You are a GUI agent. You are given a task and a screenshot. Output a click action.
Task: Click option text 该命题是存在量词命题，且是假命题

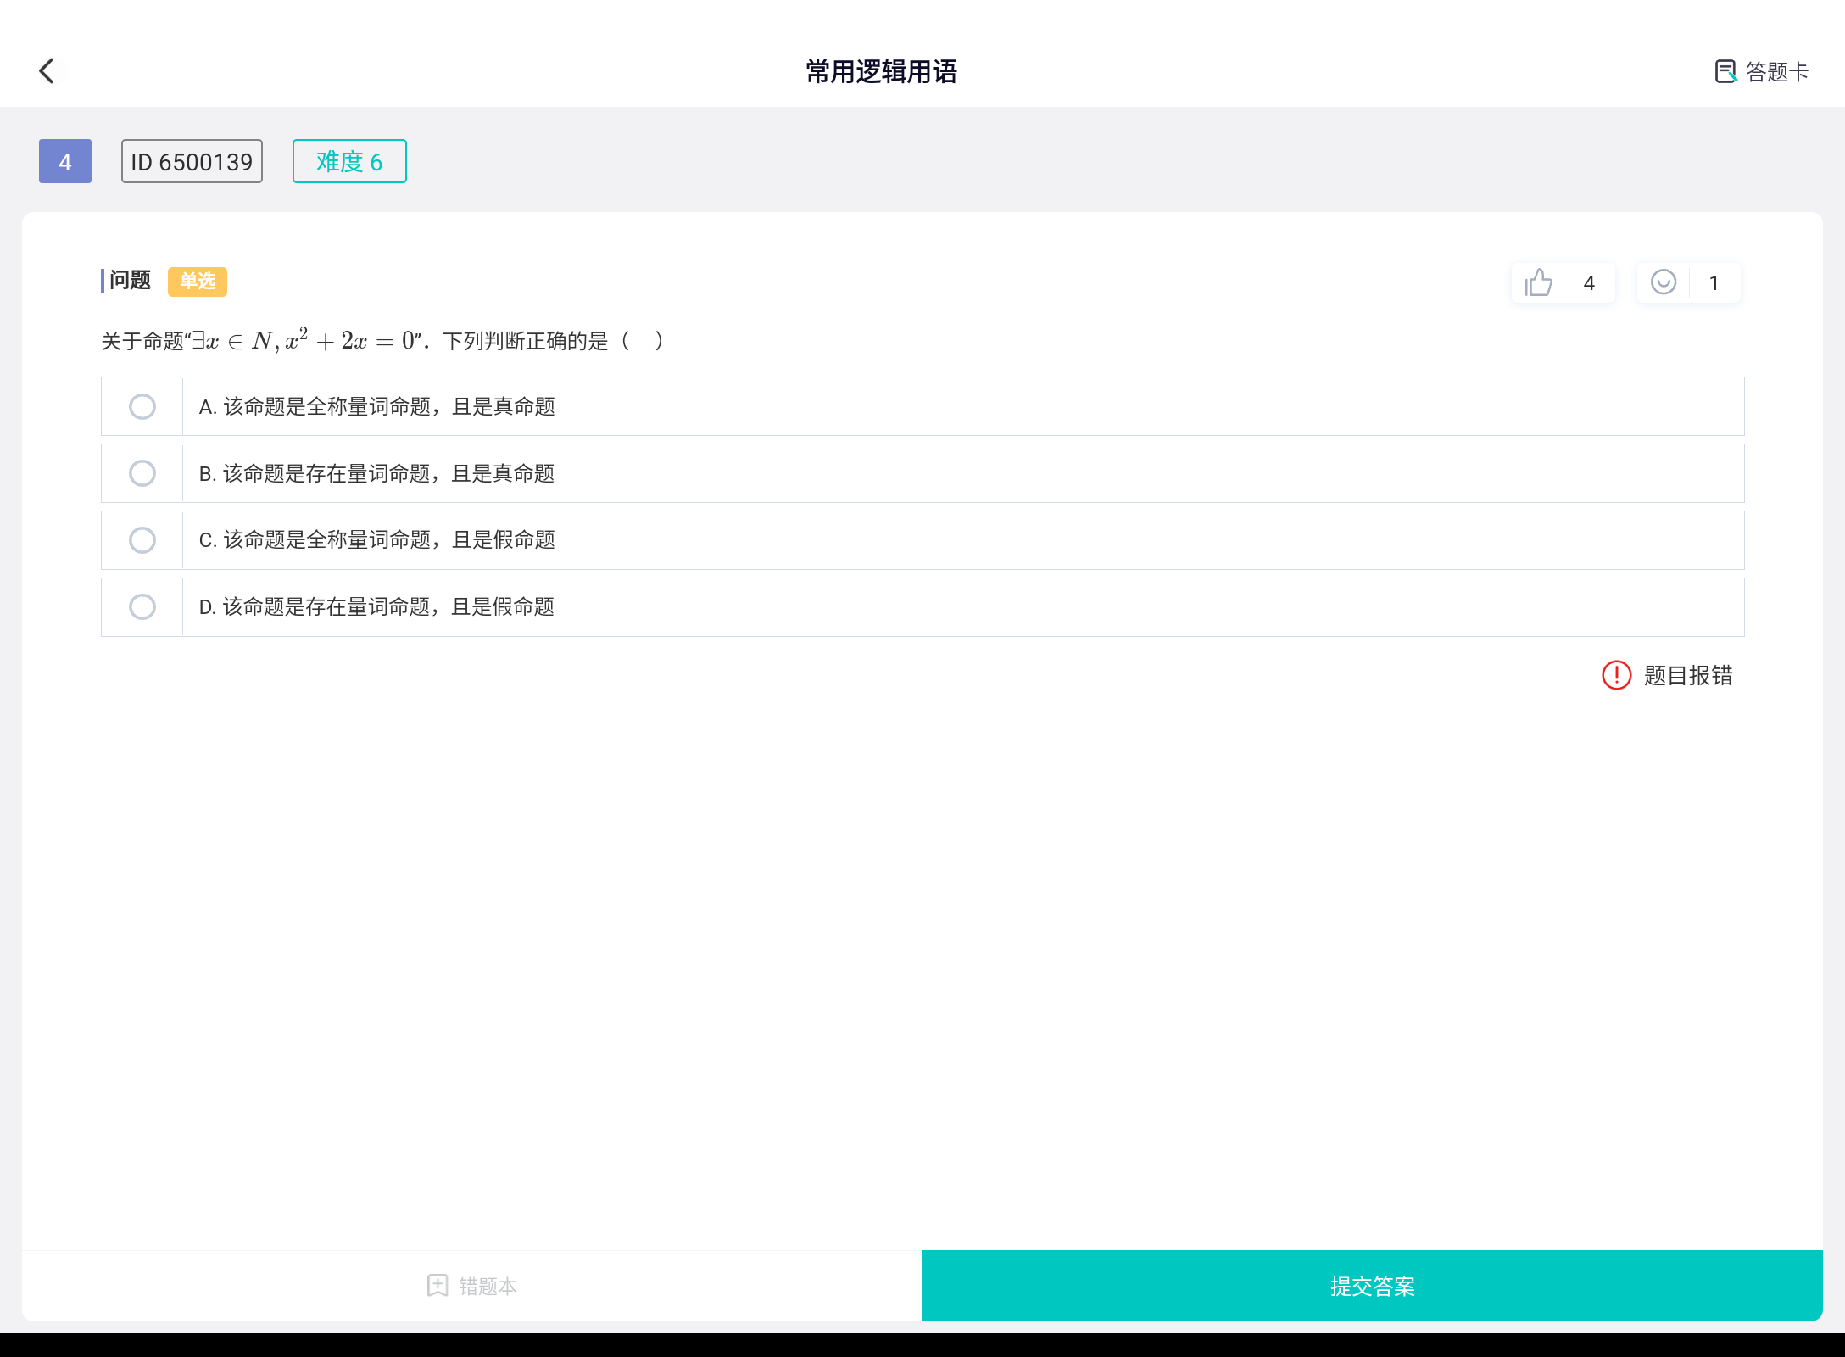coord(389,607)
